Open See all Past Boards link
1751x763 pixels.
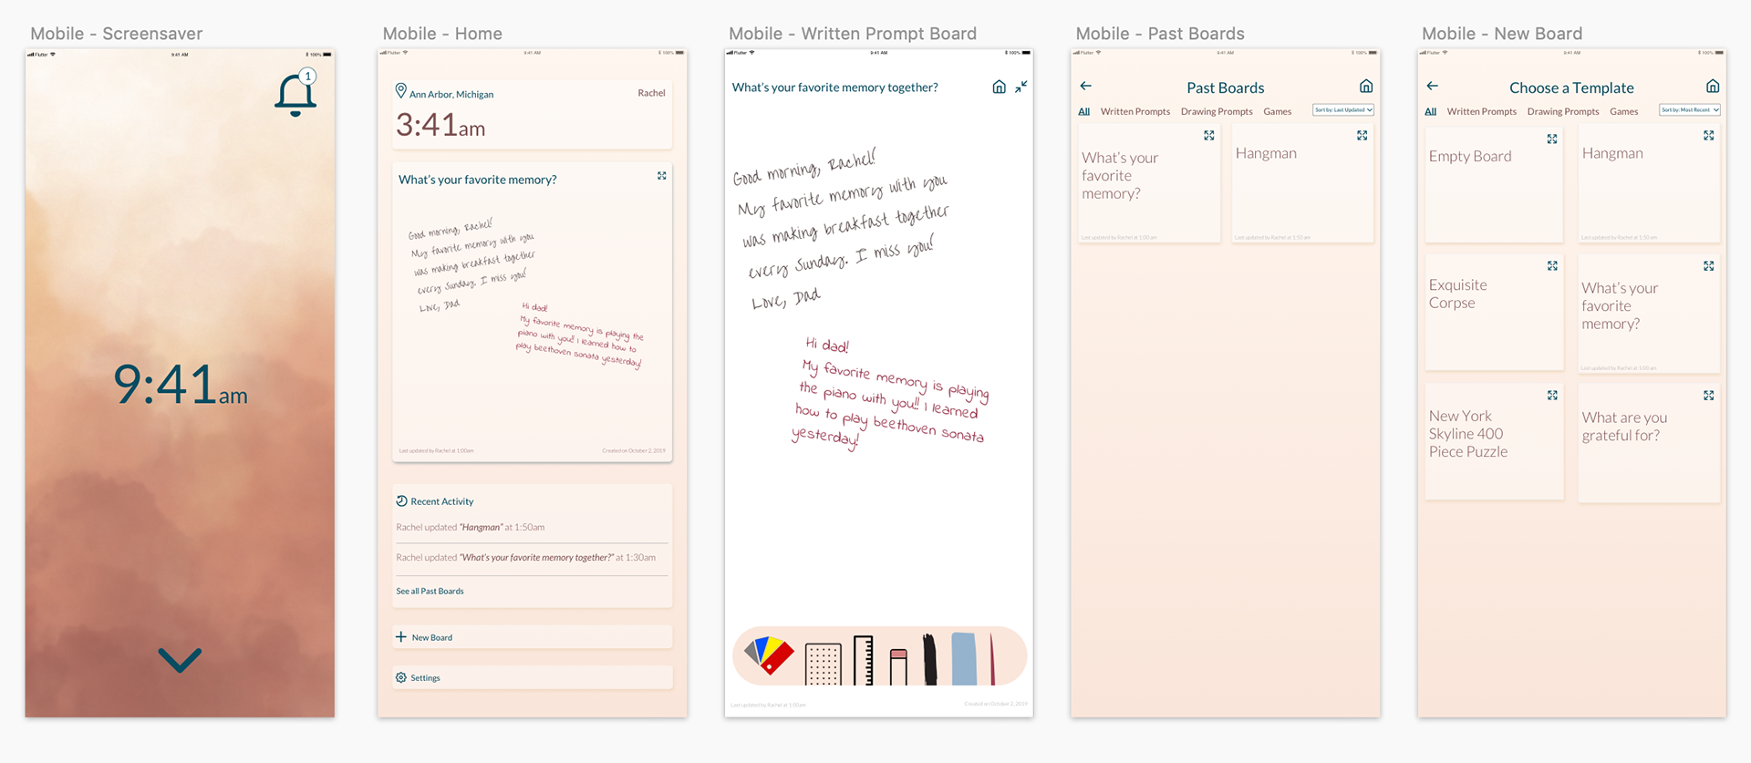pyautogui.click(x=430, y=591)
